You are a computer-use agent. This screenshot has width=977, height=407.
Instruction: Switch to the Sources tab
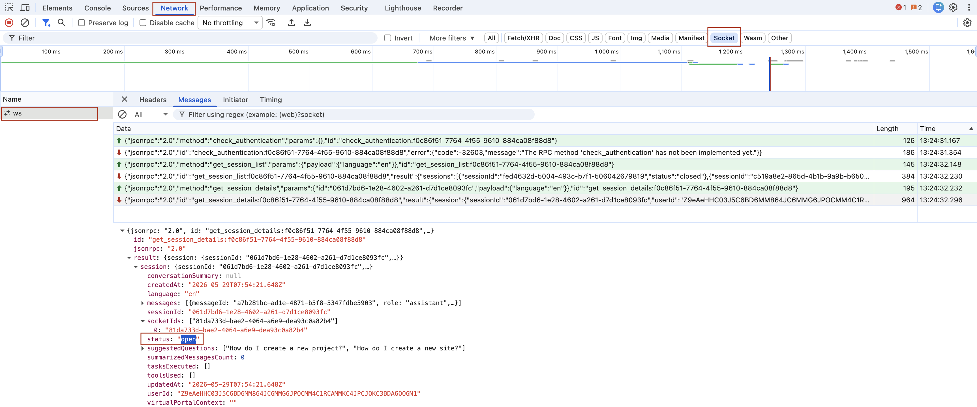tap(135, 8)
